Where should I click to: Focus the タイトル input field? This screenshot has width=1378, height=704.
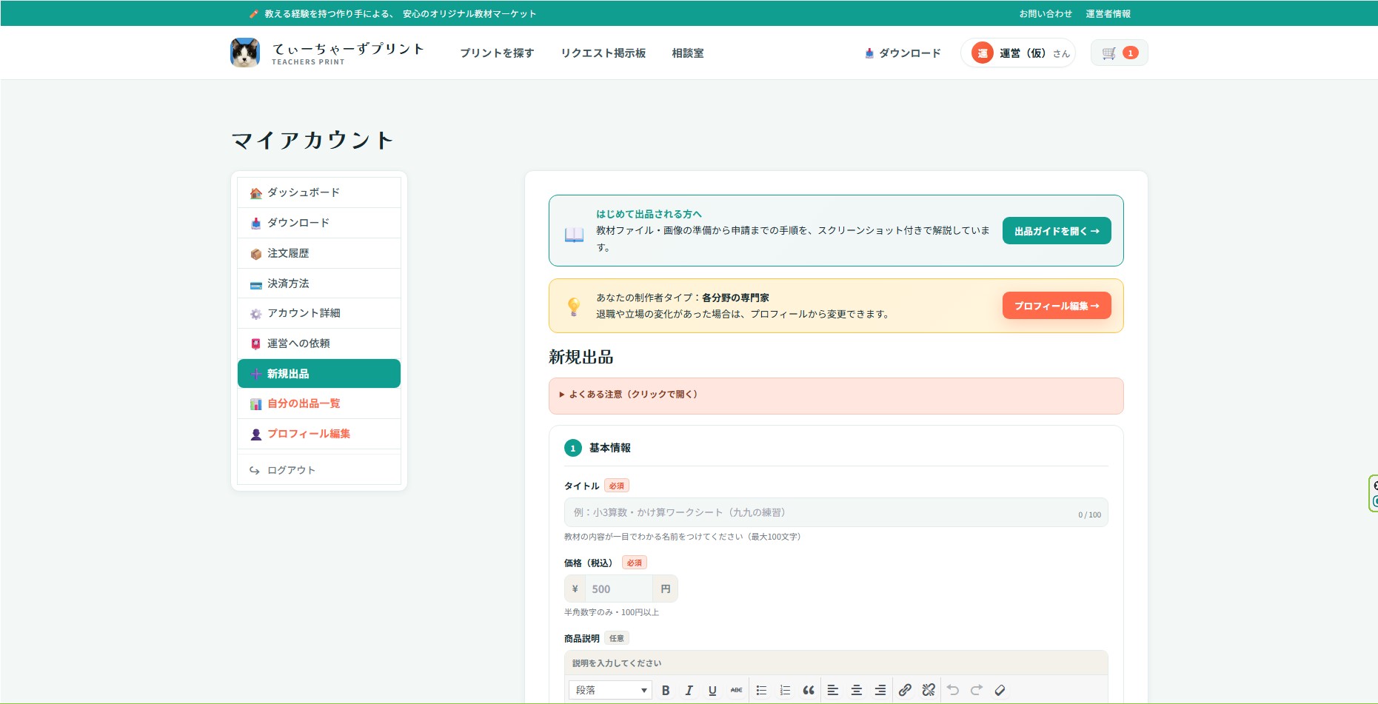tap(836, 512)
